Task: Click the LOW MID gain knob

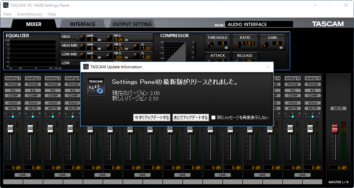Action: 82,55
